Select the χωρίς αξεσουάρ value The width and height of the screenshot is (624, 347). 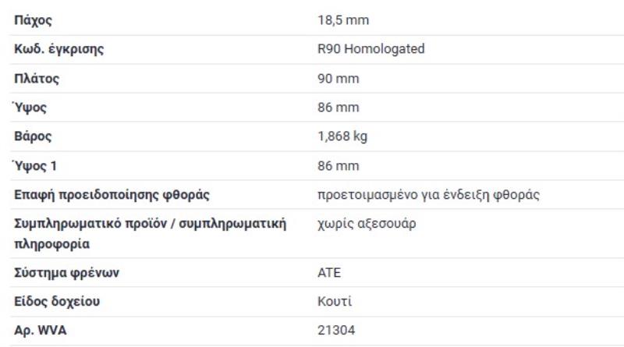point(367,224)
